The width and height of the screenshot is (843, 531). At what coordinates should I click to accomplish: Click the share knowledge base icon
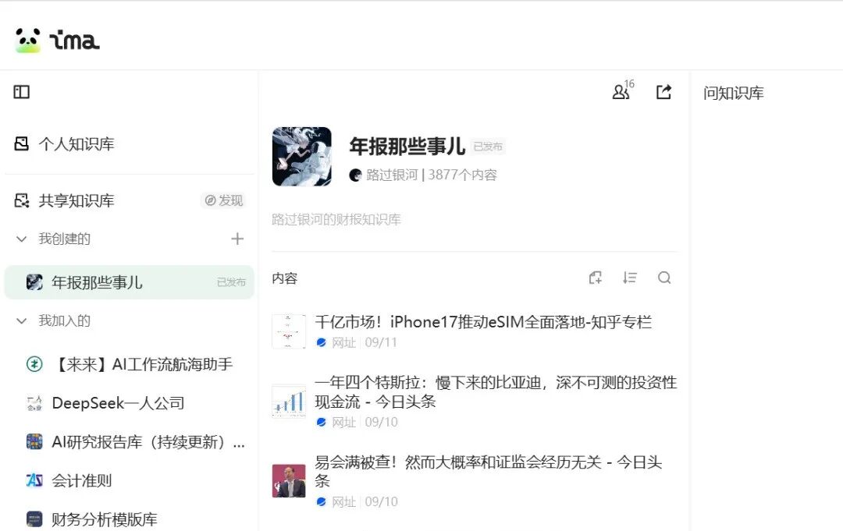[x=664, y=92]
